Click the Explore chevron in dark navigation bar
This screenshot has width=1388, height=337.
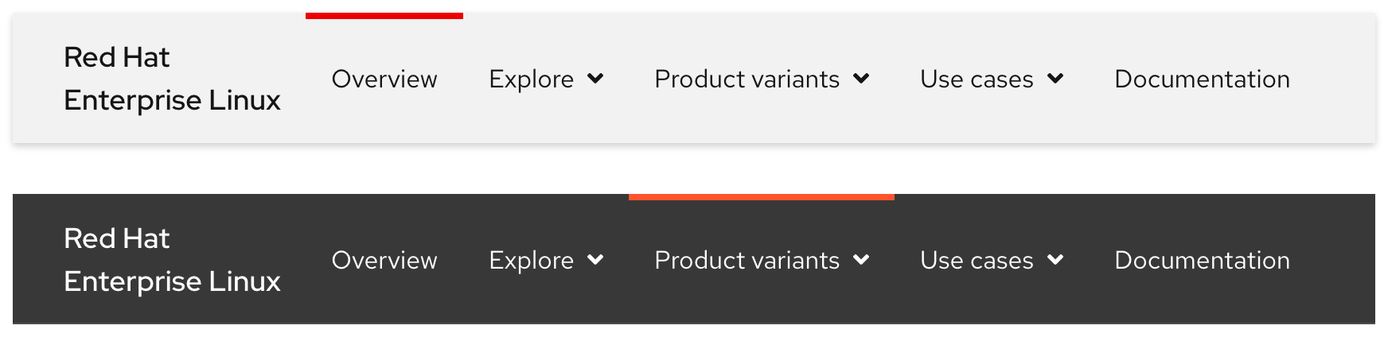[x=595, y=260]
